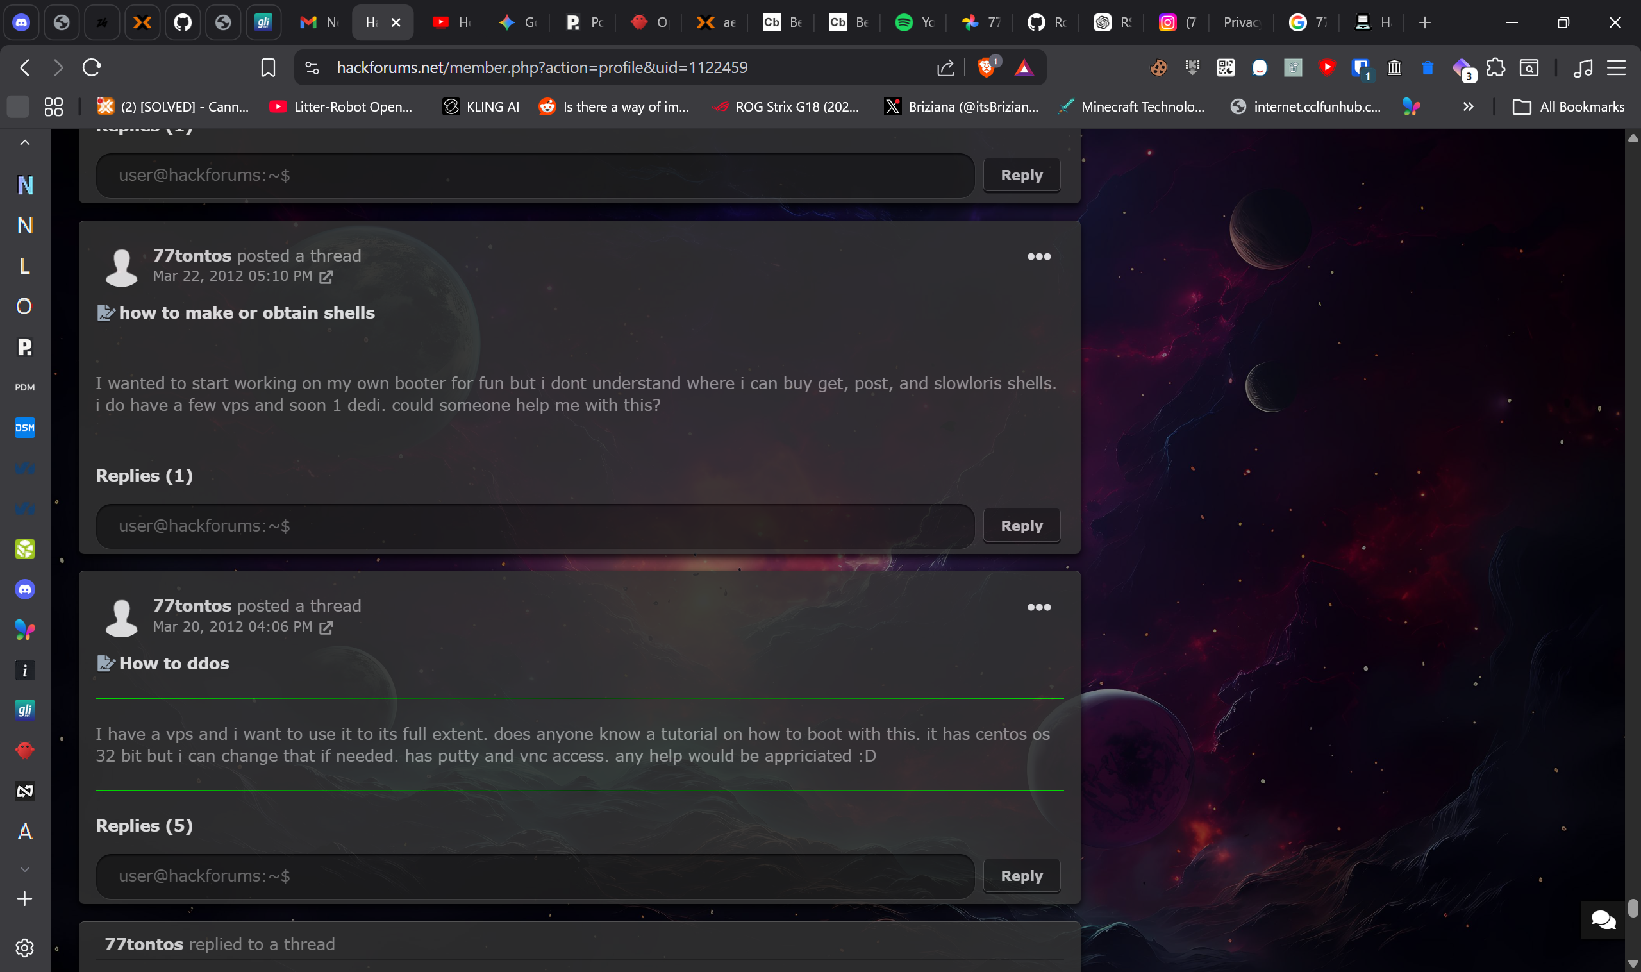Viewport: 1641px width, 972px height.
Task: Open three-dot menu on 'How to ddos' post
Action: tap(1038, 607)
